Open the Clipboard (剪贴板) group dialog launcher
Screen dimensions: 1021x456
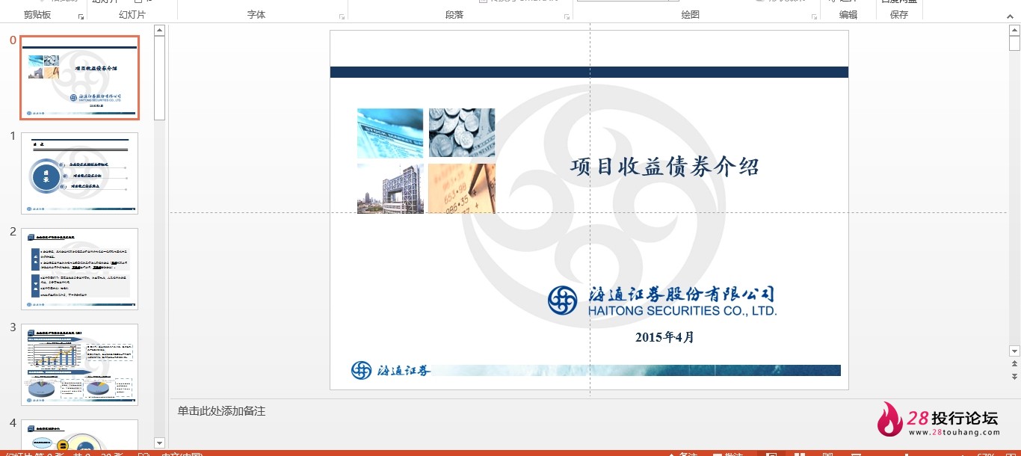click(81, 16)
